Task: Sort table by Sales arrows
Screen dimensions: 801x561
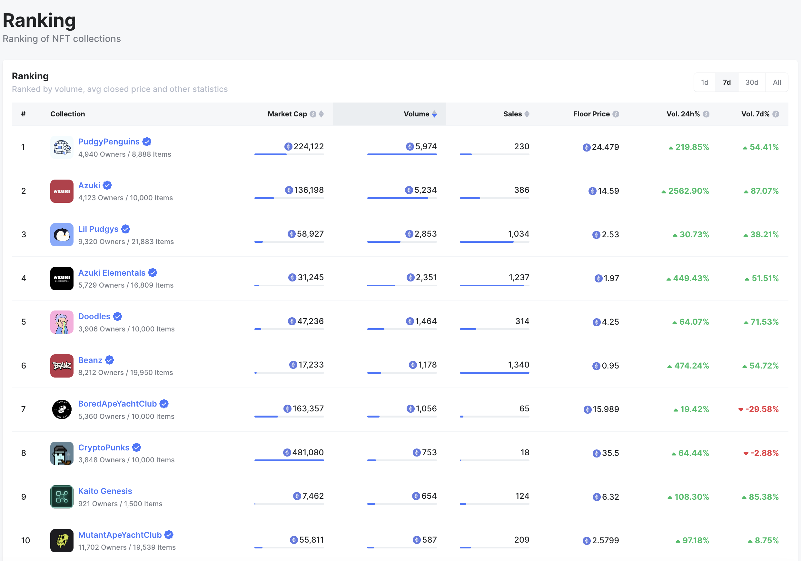Action: tap(527, 114)
